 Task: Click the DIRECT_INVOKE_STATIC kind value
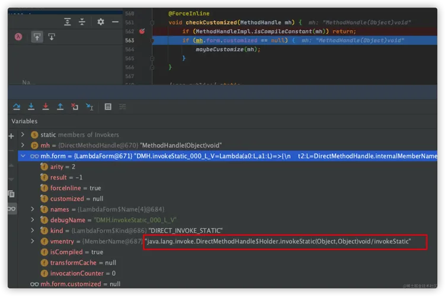pyautogui.click(x=185, y=230)
